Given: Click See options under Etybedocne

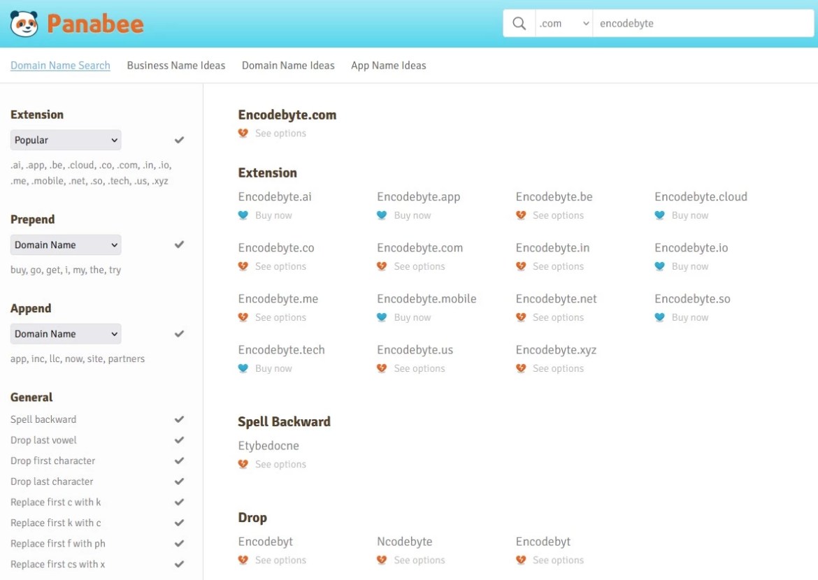Looking at the screenshot, I should (x=280, y=464).
